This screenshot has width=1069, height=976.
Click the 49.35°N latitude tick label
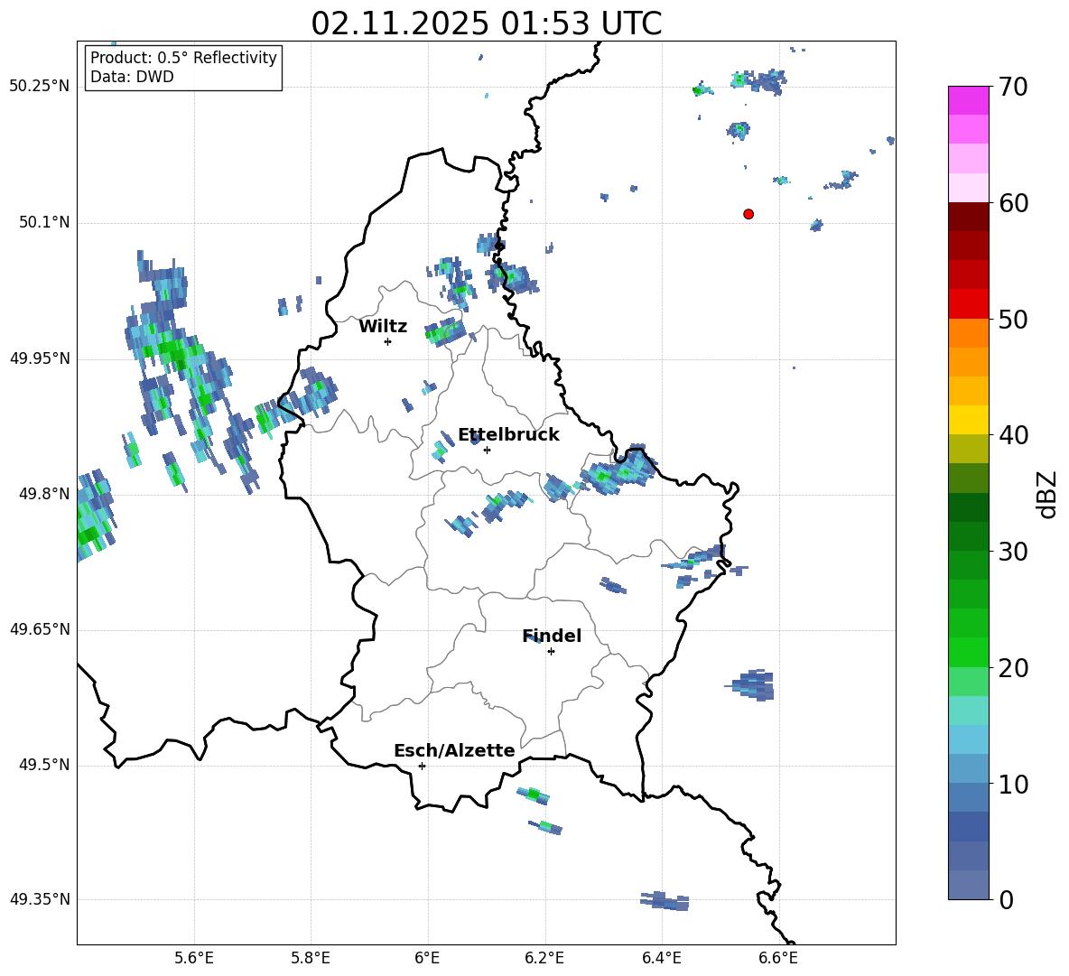[40, 899]
